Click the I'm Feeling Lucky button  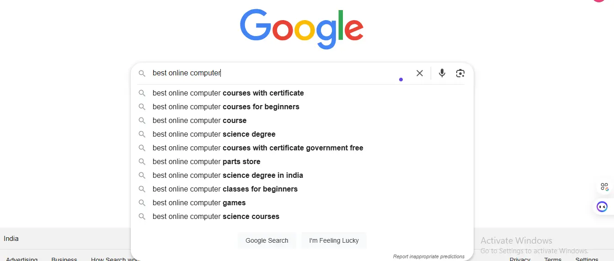334,240
